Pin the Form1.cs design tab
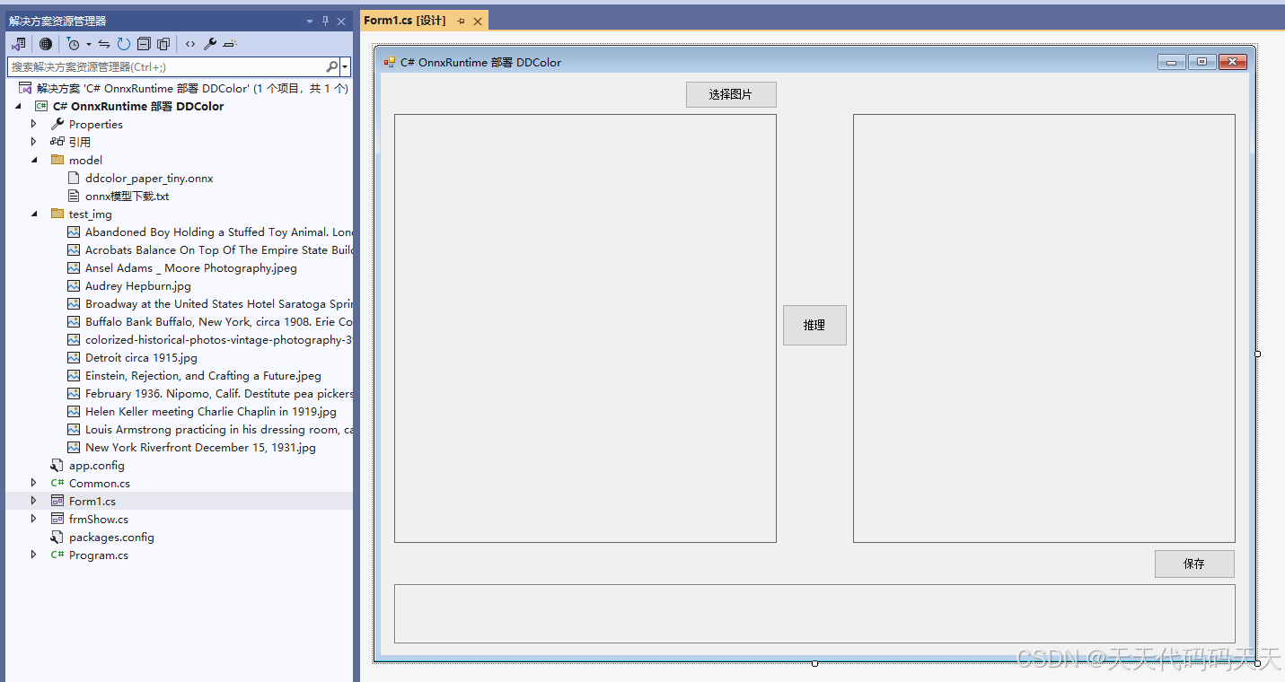Screen dimensions: 1285x682 (462, 21)
